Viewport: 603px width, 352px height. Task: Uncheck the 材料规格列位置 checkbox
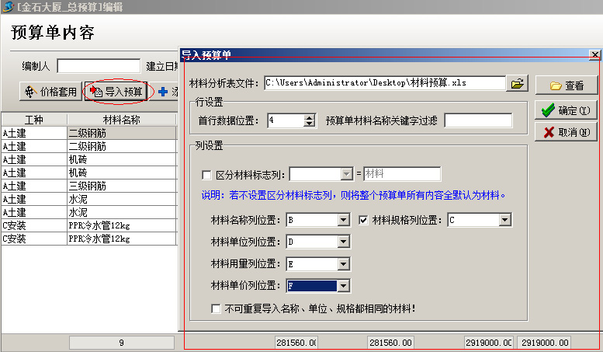pos(363,220)
